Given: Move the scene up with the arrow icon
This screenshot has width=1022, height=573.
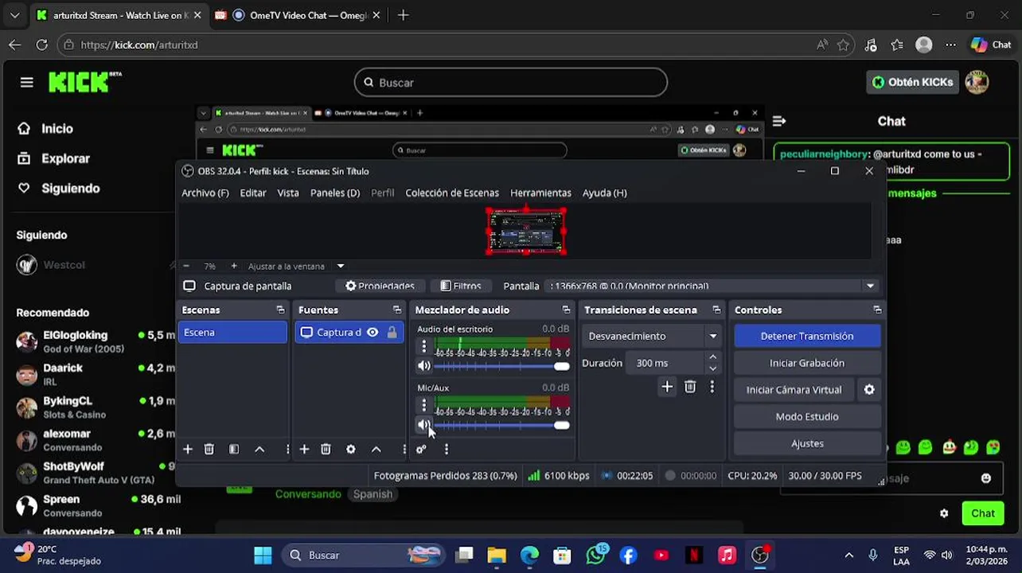Looking at the screenshot, I should (x=259, y=450).
